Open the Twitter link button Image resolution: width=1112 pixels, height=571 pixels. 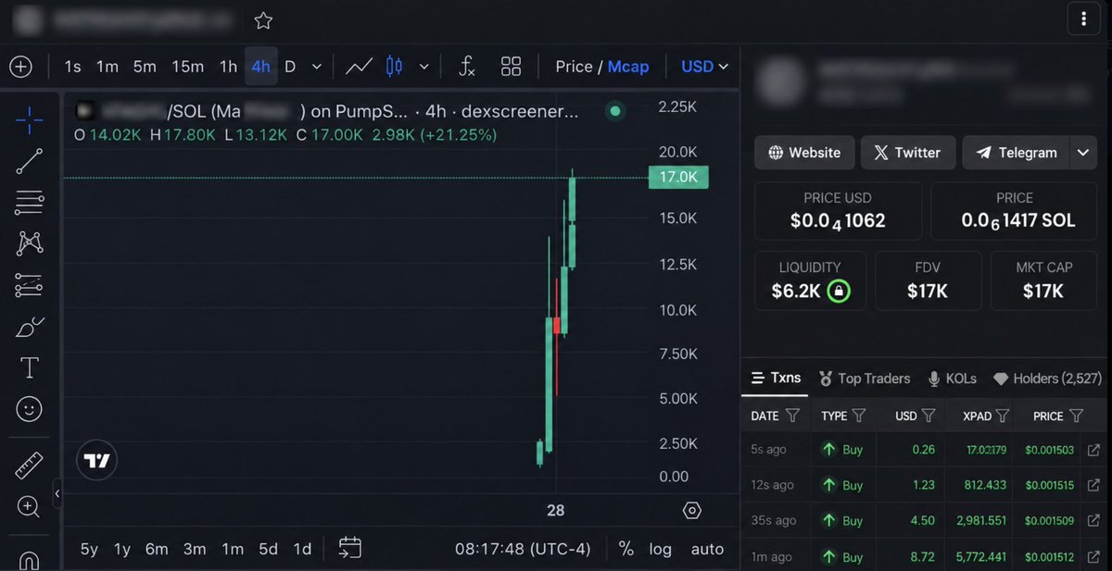907,153
